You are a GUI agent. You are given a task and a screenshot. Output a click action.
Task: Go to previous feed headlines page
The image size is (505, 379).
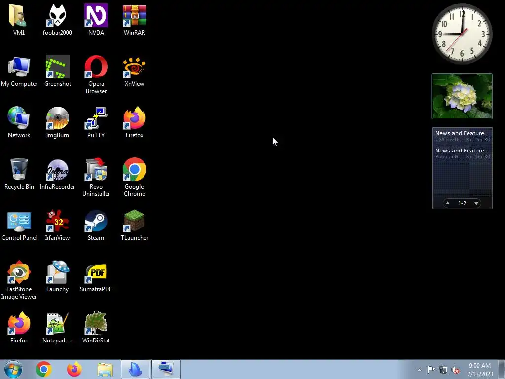pos(448,203)
